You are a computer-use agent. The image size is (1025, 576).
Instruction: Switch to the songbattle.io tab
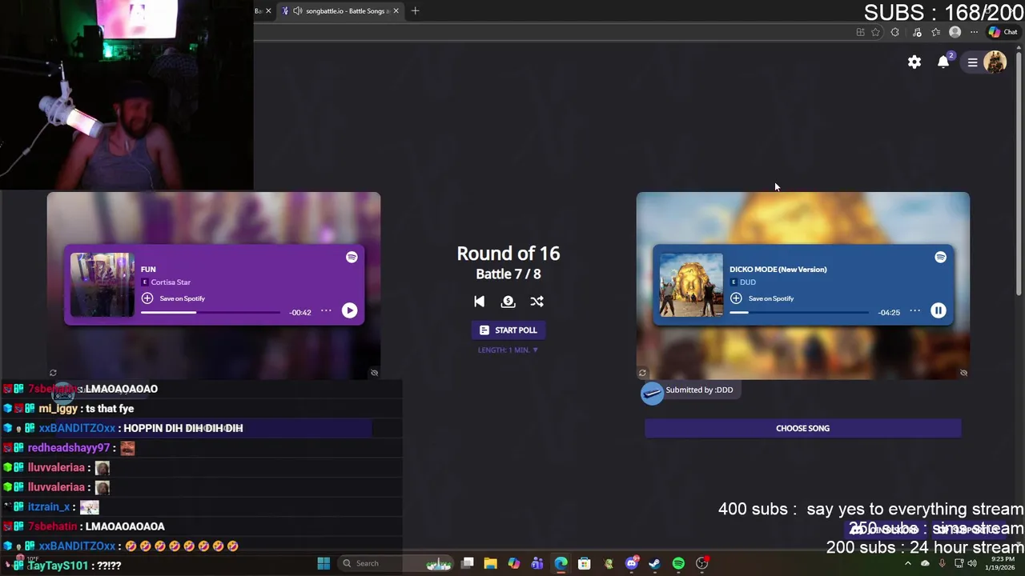click(x=340, y=11)
